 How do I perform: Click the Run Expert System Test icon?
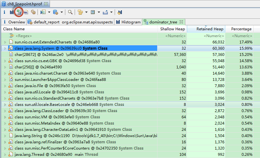click(x=43, y=12)
